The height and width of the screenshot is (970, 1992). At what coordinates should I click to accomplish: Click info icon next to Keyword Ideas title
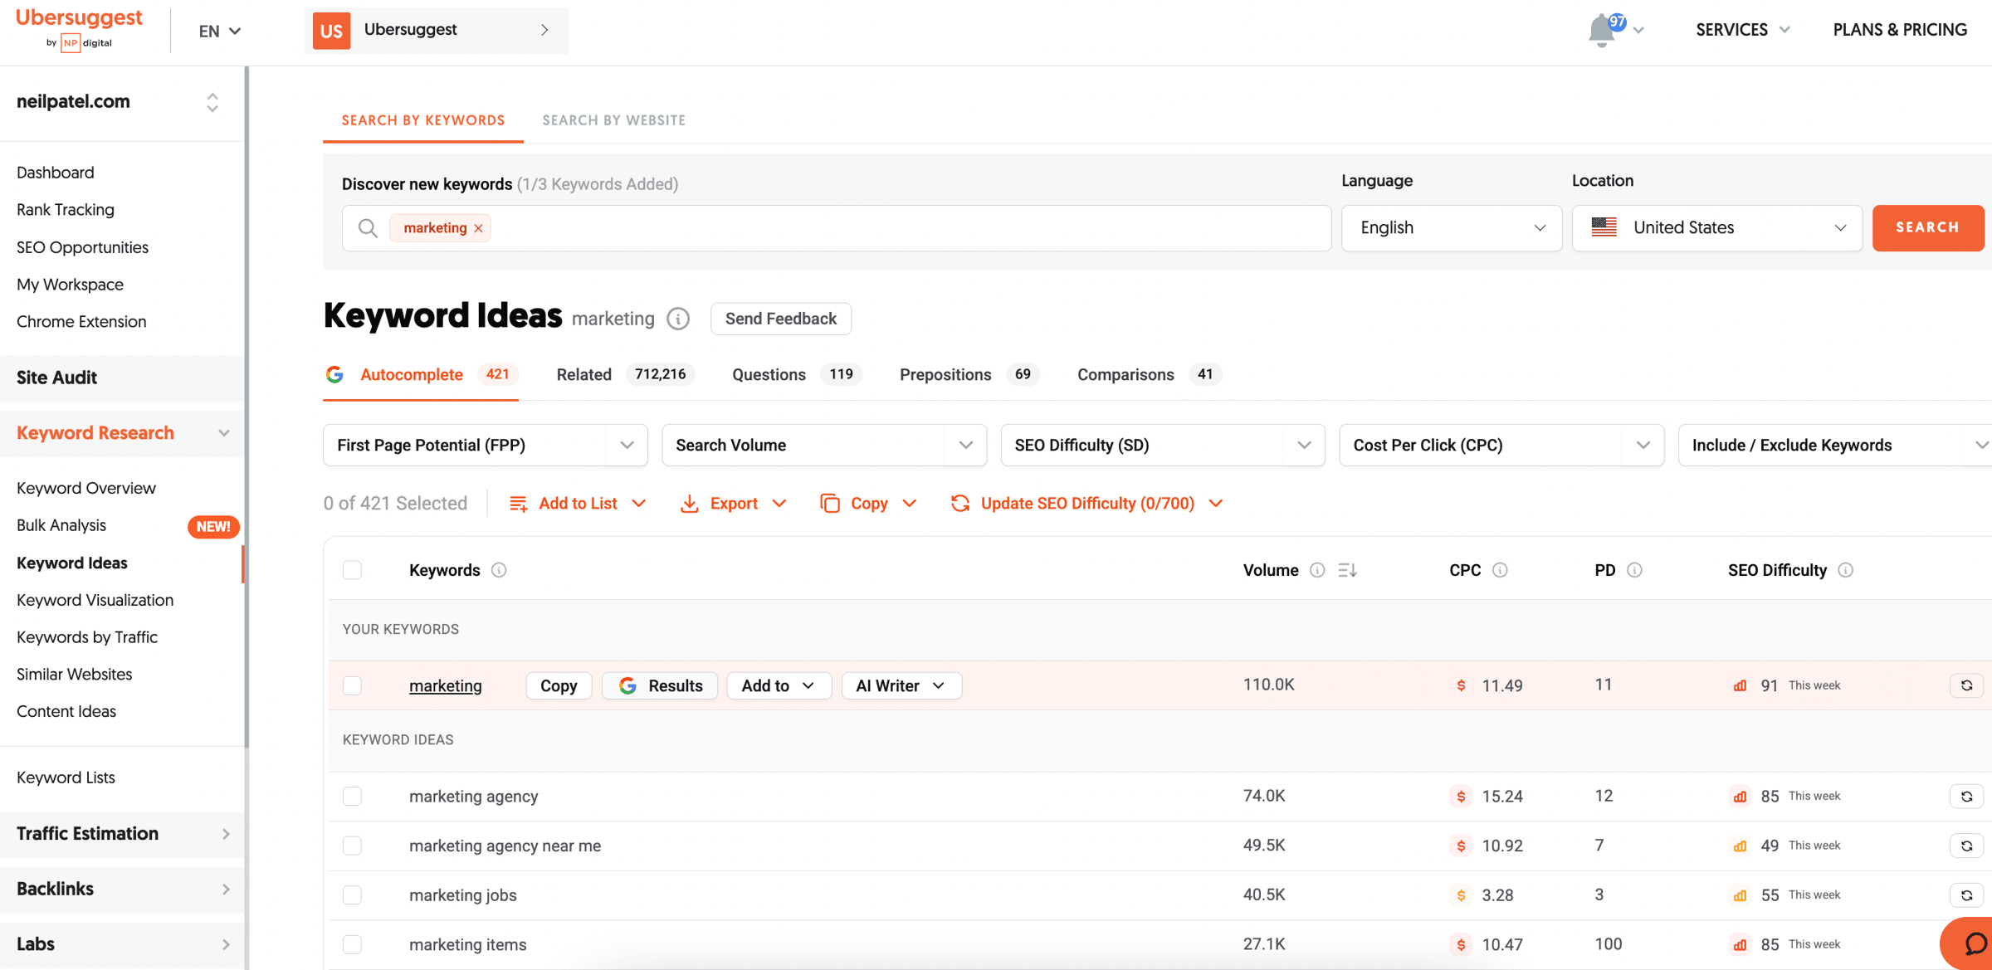(x=678, y=319)
